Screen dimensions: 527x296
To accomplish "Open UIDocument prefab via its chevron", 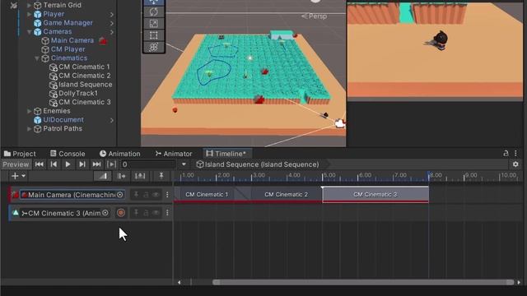I will (x=112, y=120).
